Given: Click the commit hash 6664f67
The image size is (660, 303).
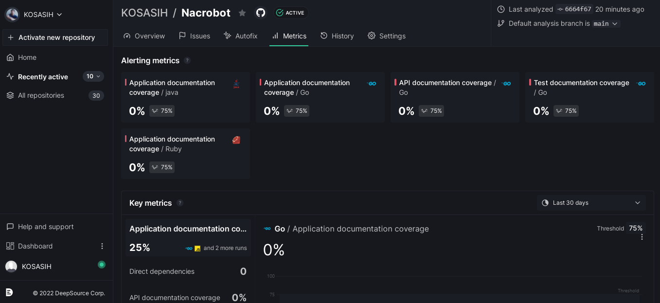Looking at the screenshot, I should (x=574, y=9).
